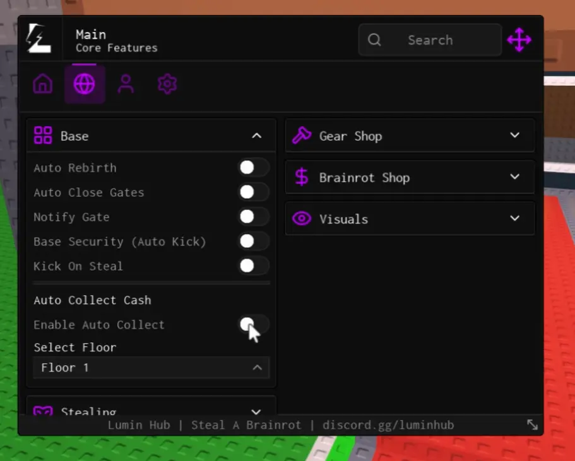Toggle Base Security (Auto Kick)

click(253, 242)
